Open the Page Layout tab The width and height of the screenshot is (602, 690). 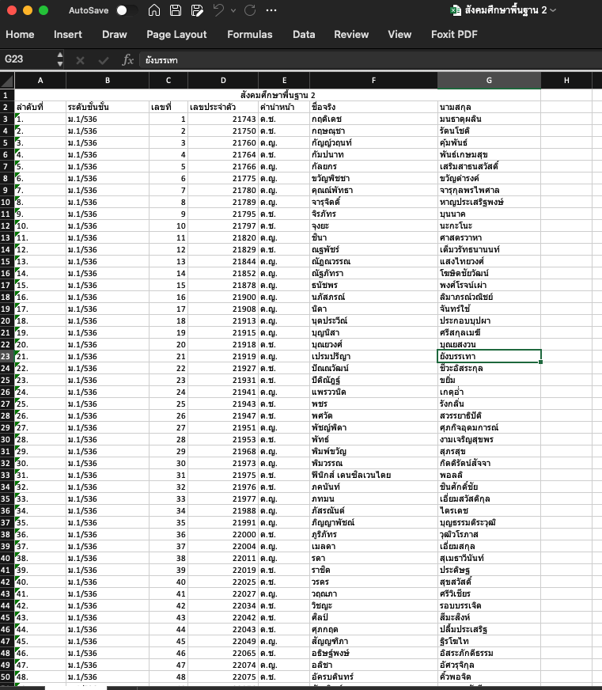click(x=176, y=34)
